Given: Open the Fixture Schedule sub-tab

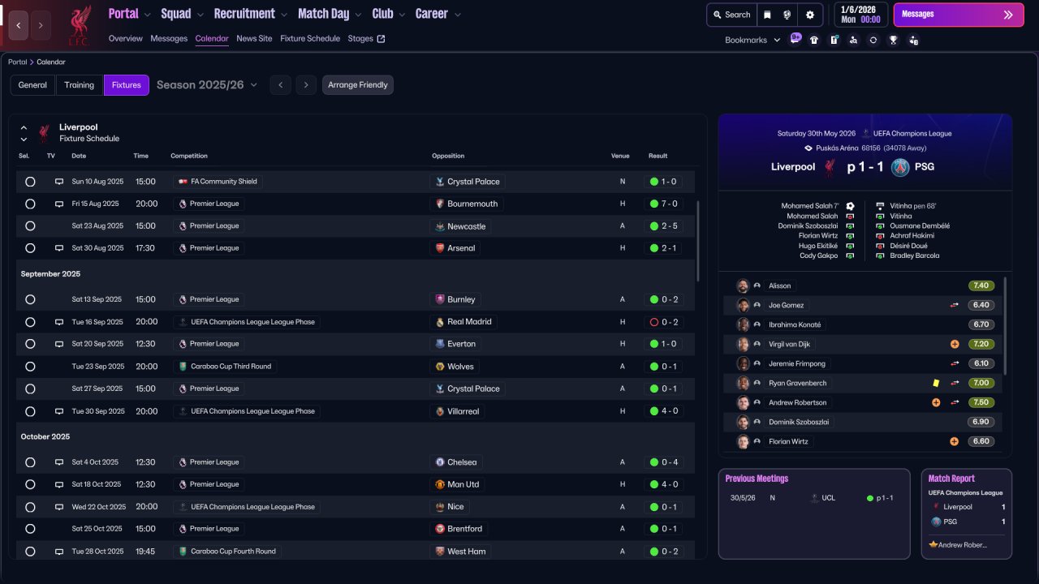Looking at the screenshot, I should [310, 38].
